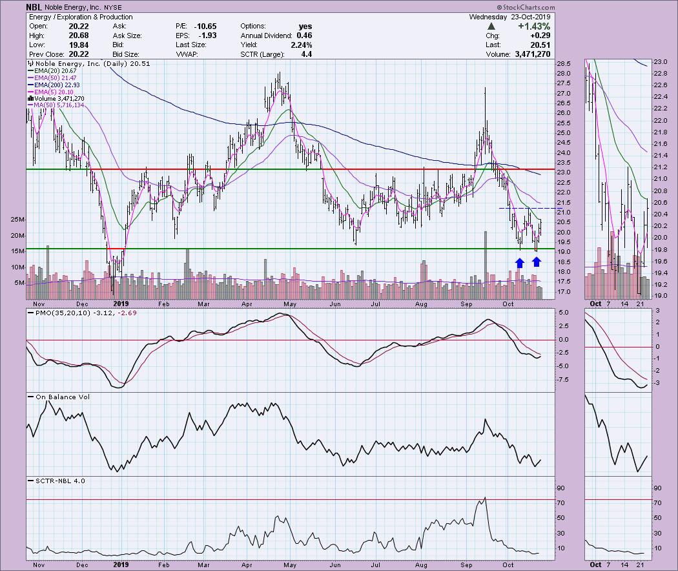The width and height of the screenshot is (678, 571).
Task: Click the NYSE exchange label
Action: click(x=113, y=7)
